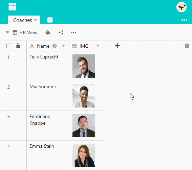Image resolution: width=192 pixels, height=170 pixels.
Task: Add a new column with plus button
Action: click(117, 46)
